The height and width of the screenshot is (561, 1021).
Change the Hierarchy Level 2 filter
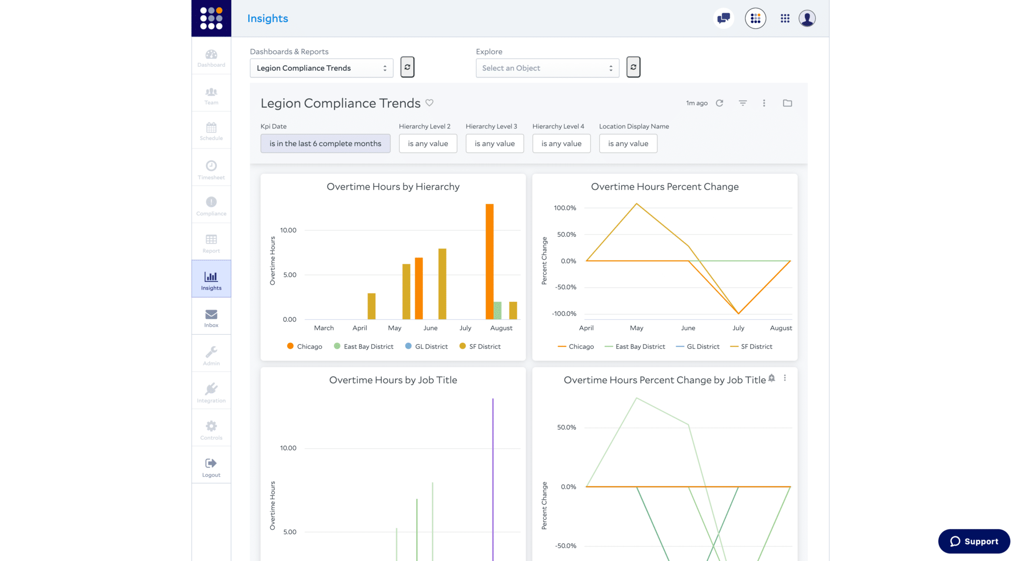[x=428, y=143]
